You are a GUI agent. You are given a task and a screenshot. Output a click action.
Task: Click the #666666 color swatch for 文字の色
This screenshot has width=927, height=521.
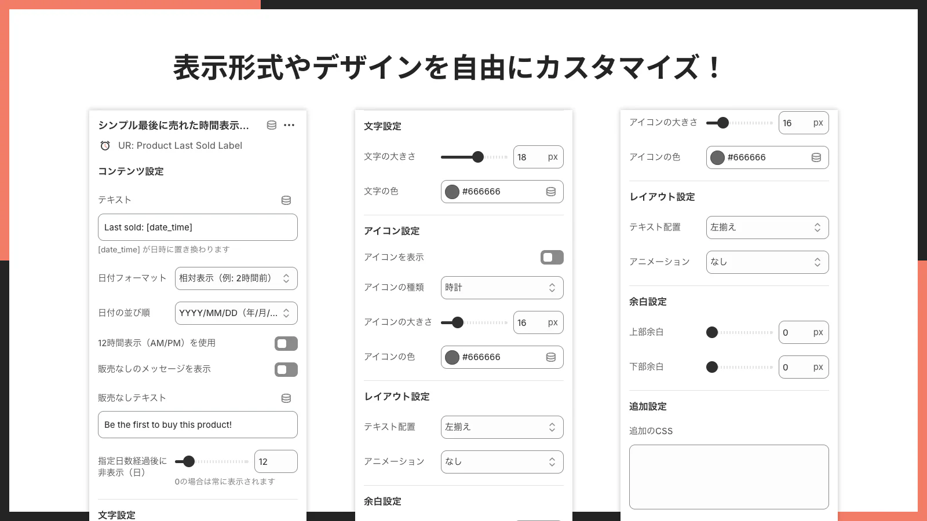click(452, 192)
